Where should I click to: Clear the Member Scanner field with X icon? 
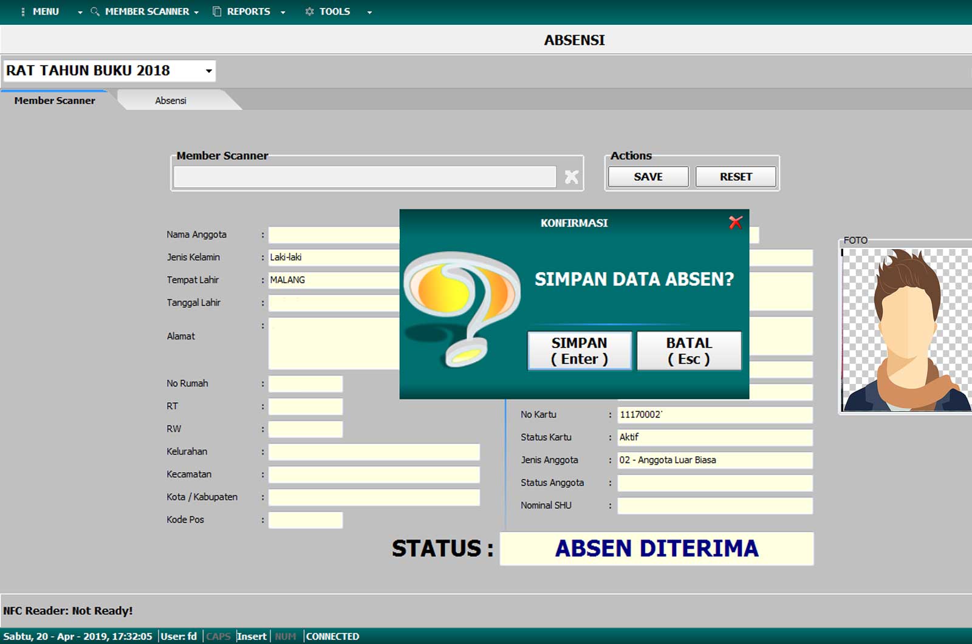[571, 177]
